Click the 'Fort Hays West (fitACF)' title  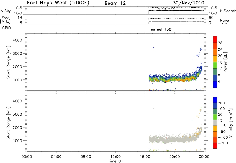58,3
